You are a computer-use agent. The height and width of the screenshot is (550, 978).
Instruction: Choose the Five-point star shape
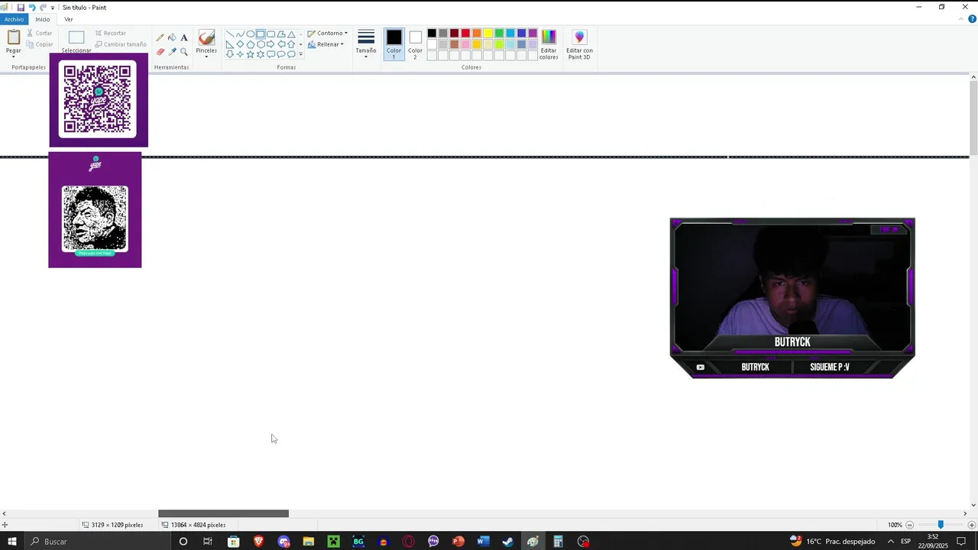pos(250,54)
